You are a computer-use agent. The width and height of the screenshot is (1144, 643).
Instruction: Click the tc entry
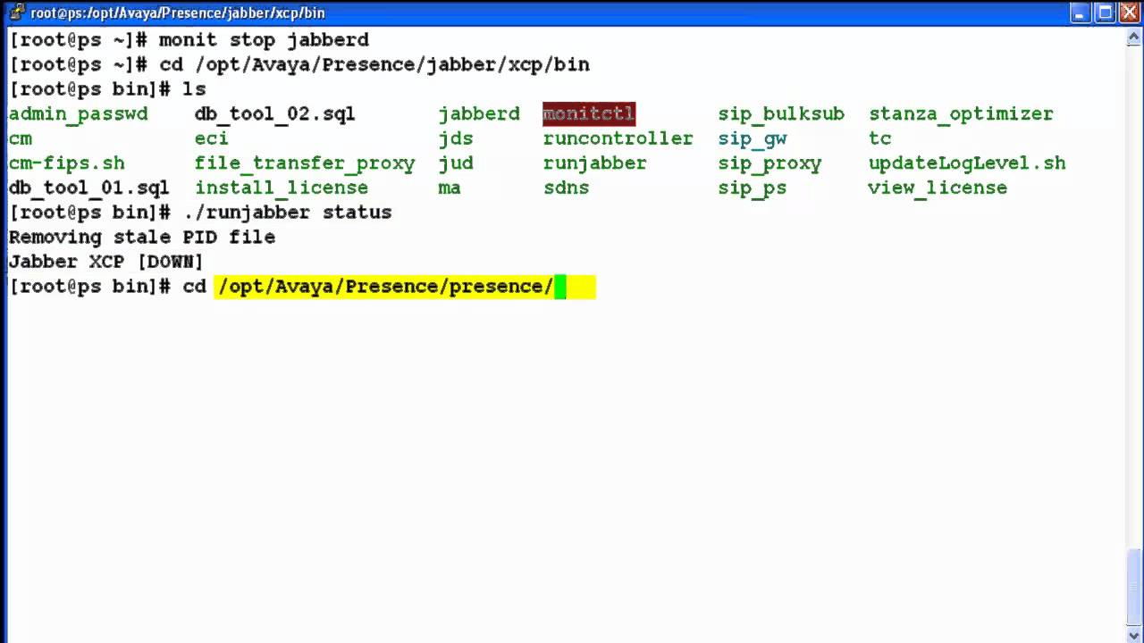880,138
